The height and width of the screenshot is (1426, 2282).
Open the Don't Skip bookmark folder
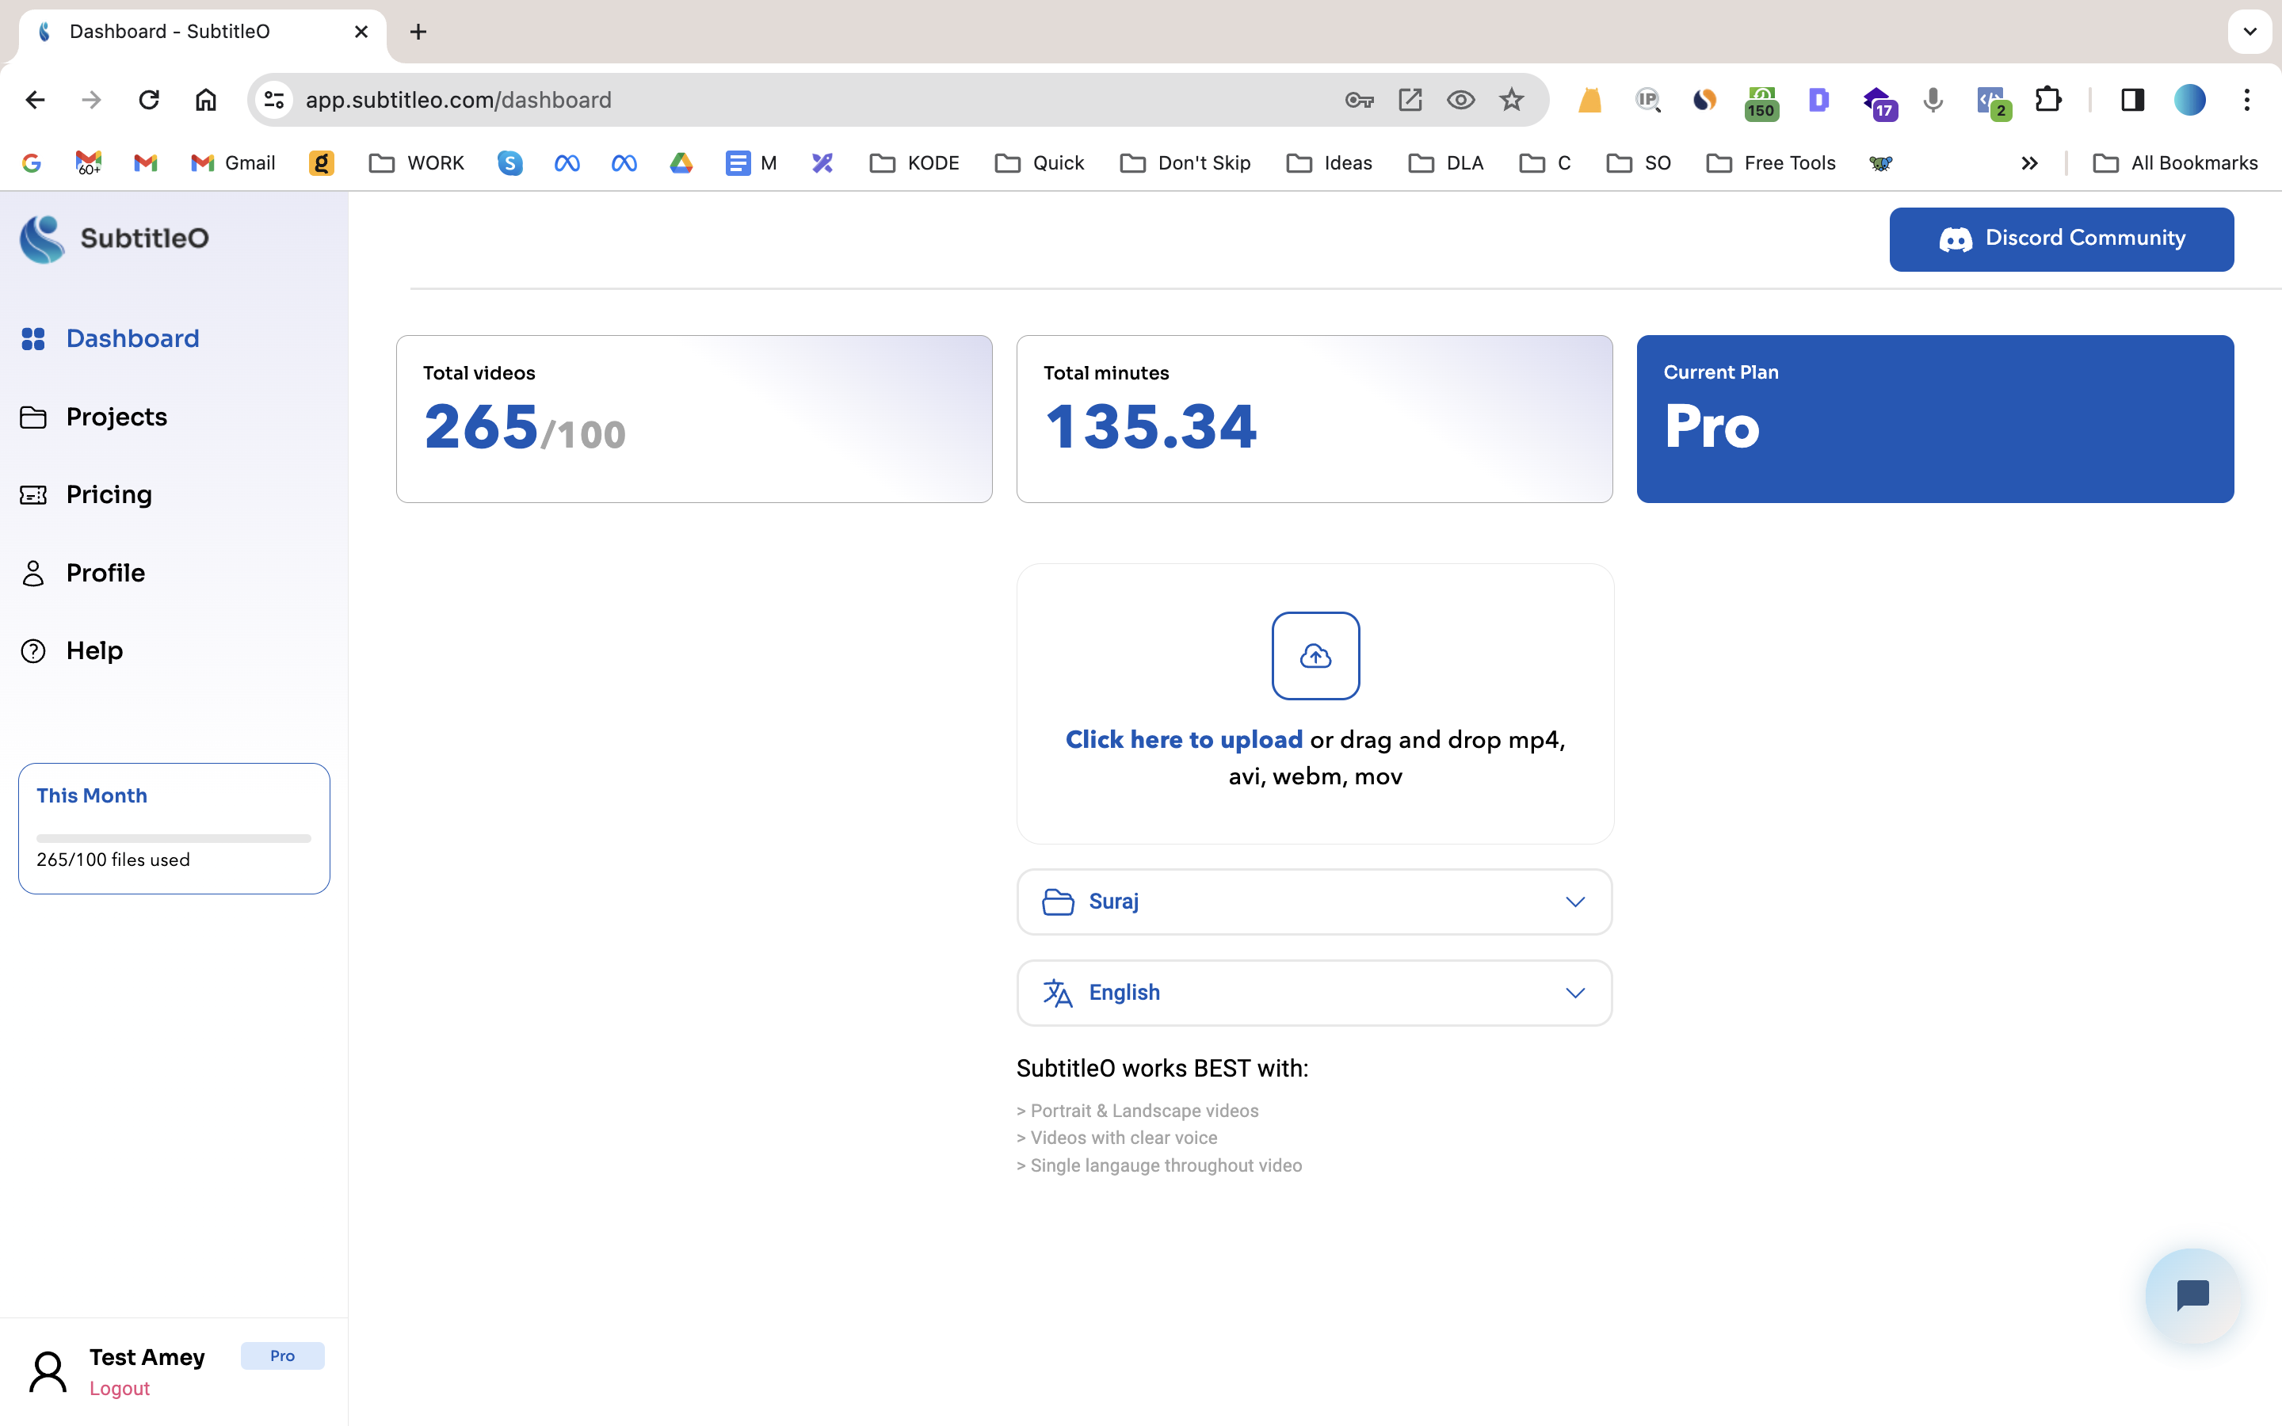click(1185, 163)
